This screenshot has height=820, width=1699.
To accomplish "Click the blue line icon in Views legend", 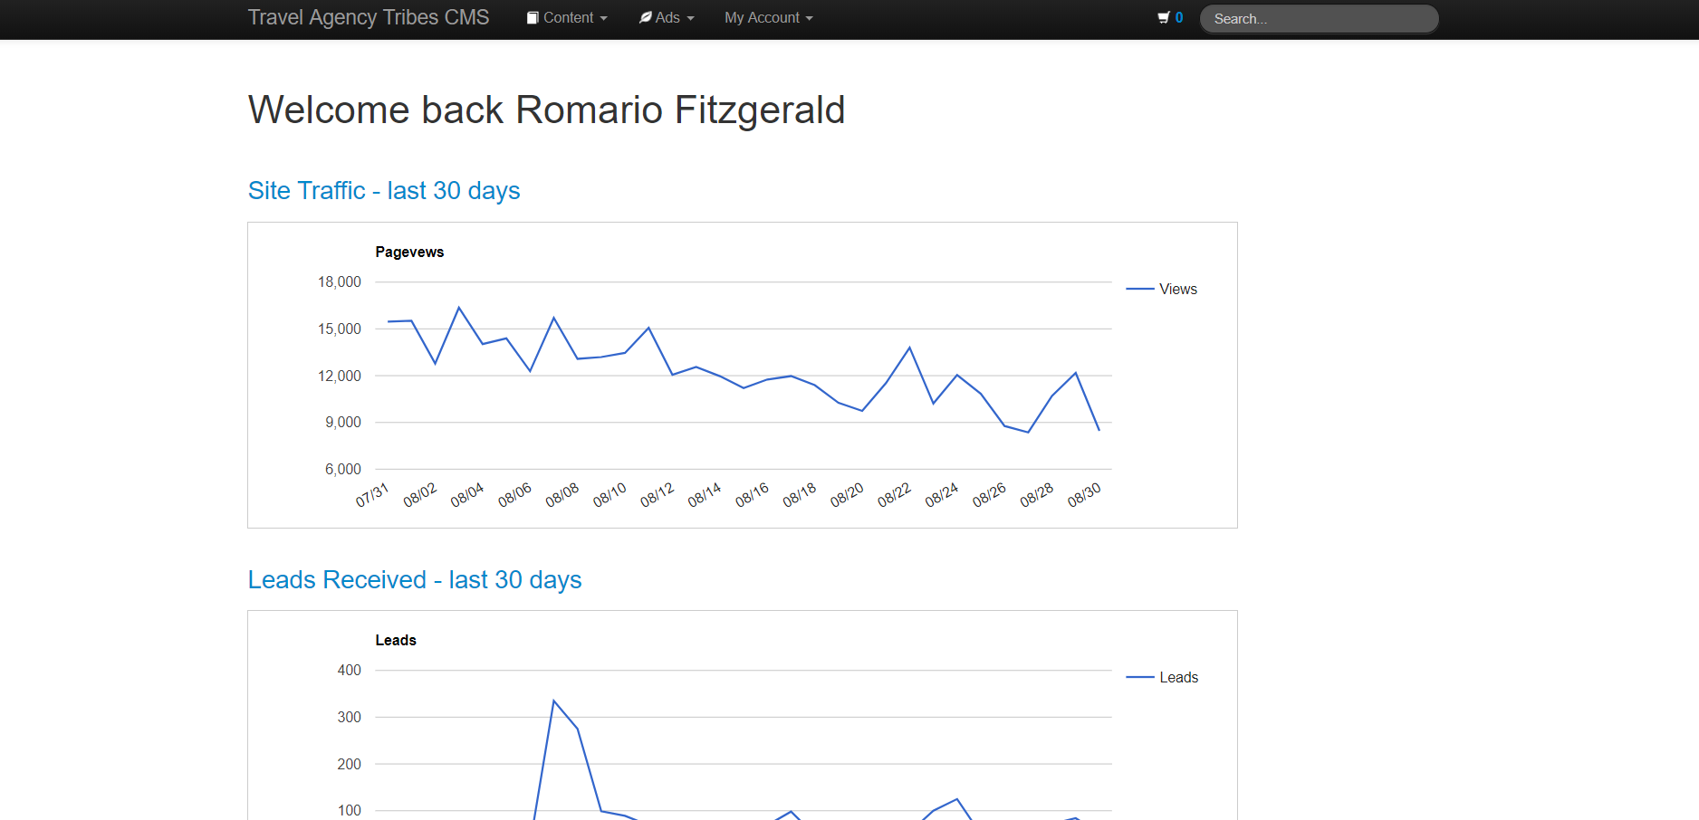I will [1139, 289].
